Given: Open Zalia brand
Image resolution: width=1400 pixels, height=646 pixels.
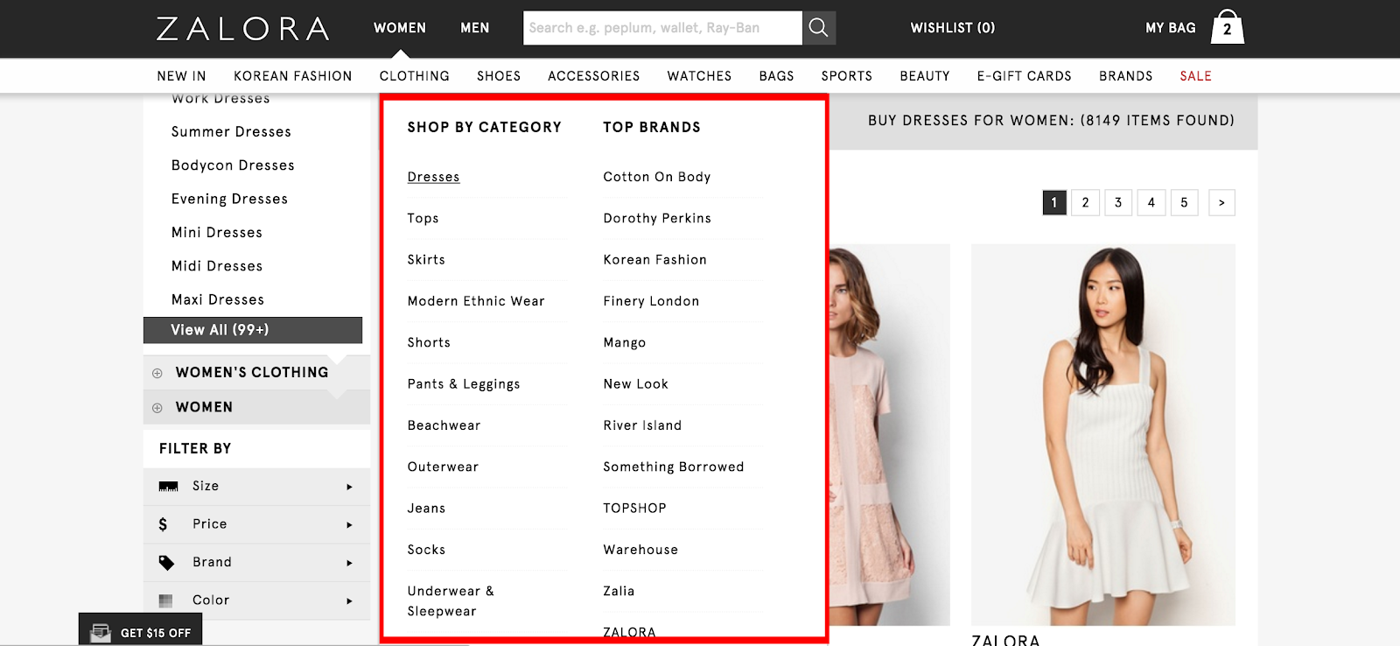Looking at the screenshot, I should coord(619,592).
